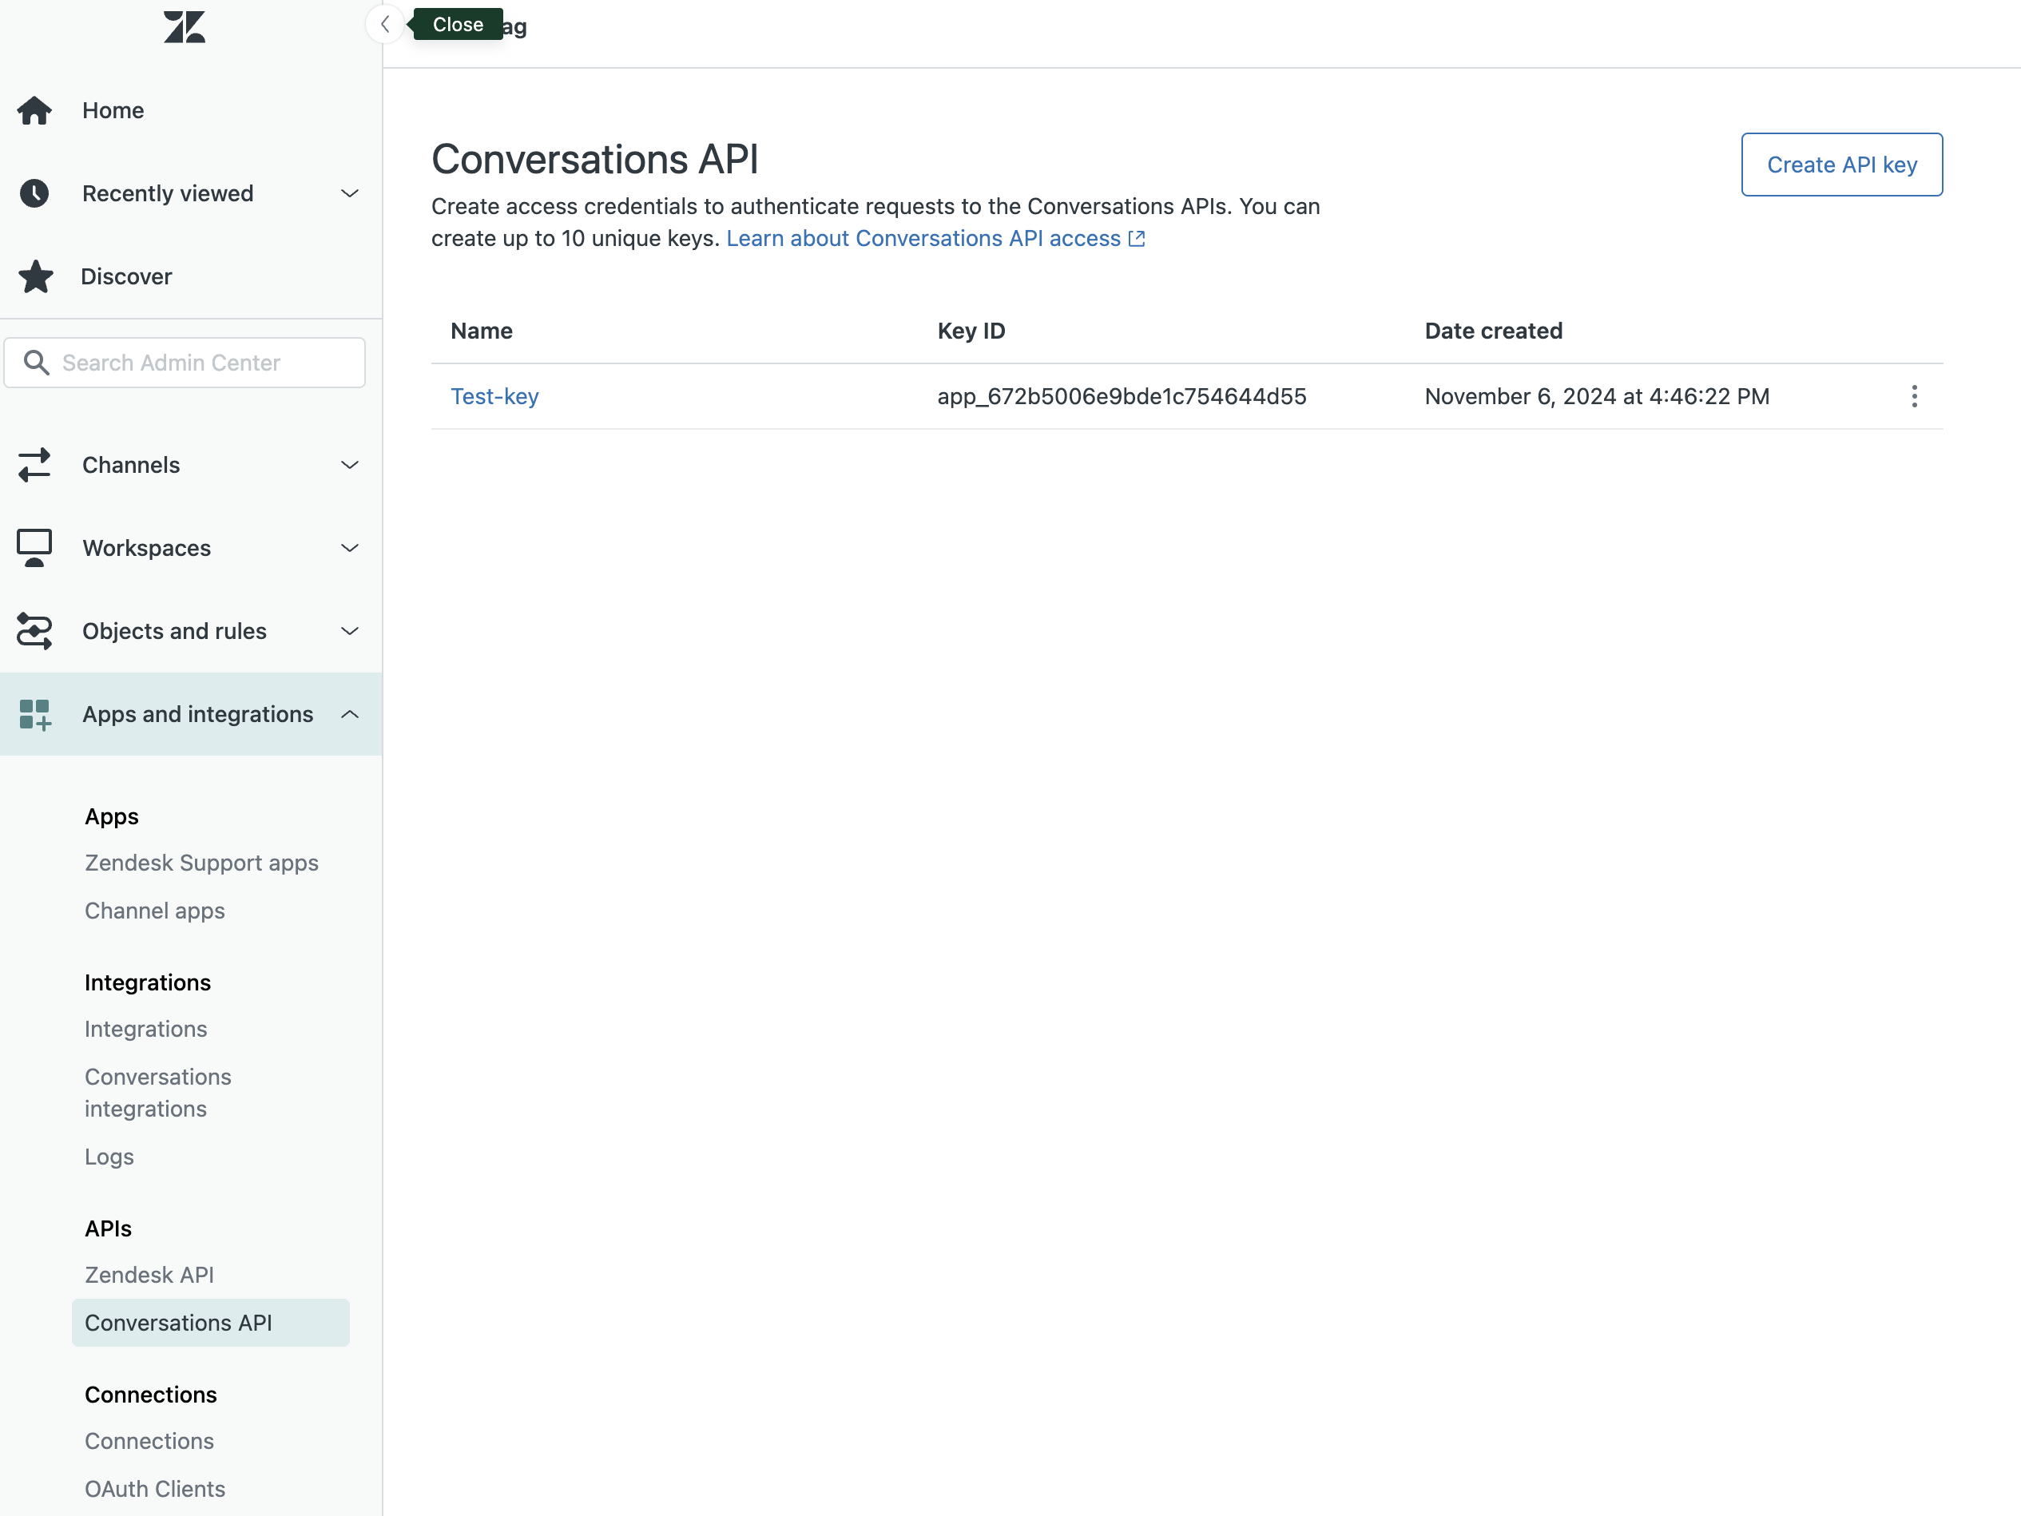This screenshot has width=2021, height=1516.
Task: Open the Test-key row options menu
Action: click(1914, 397)
